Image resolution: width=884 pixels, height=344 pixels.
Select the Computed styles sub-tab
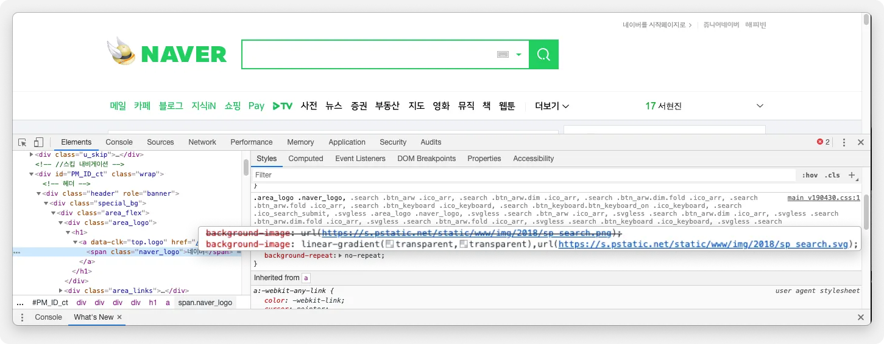click(x=306, y=159)
